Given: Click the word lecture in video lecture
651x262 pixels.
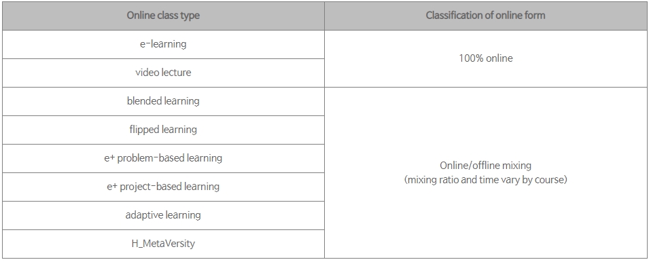Looking at the screenshot, I should pos(177,73).
